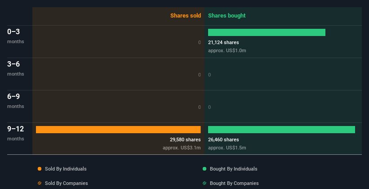Click the shares sold 0 in 6–9 months row

click(x=200, y=107)
